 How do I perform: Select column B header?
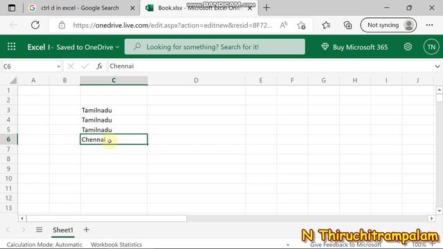coord(64,80)
